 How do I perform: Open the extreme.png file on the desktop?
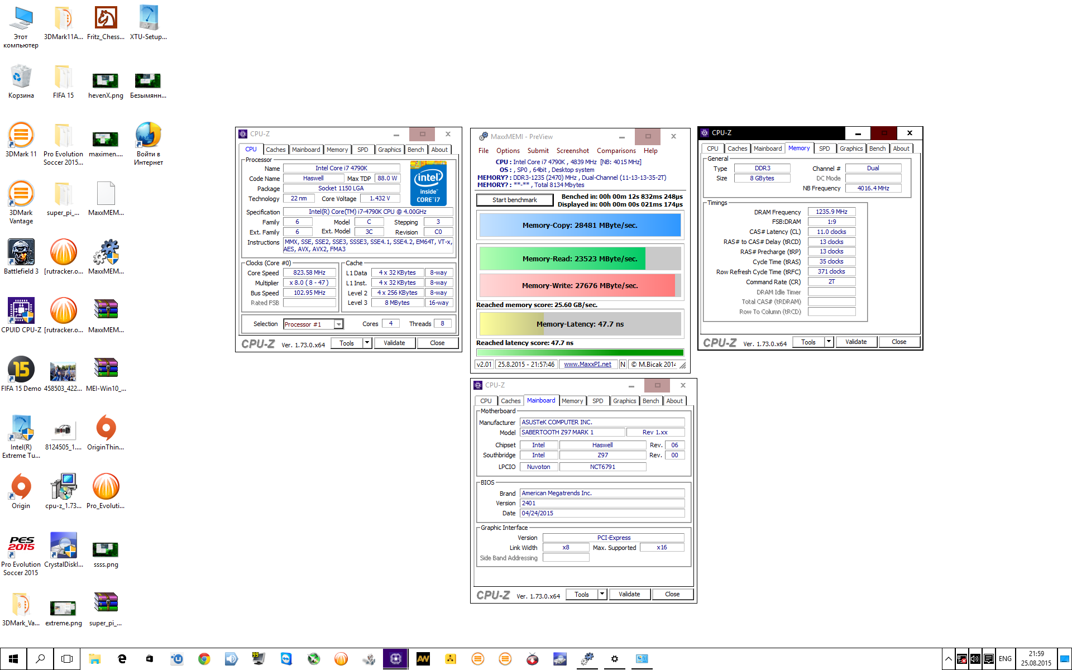[64, 613]
